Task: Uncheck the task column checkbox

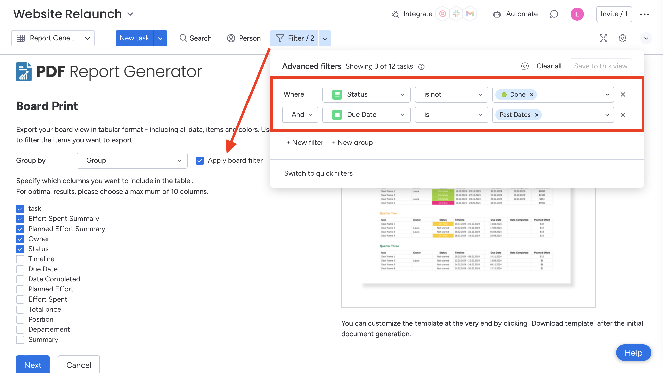Action: [x=20, y=209]
